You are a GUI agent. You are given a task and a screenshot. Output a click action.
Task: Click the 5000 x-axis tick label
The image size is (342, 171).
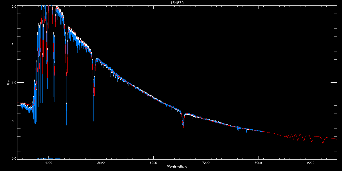[101, 163]
